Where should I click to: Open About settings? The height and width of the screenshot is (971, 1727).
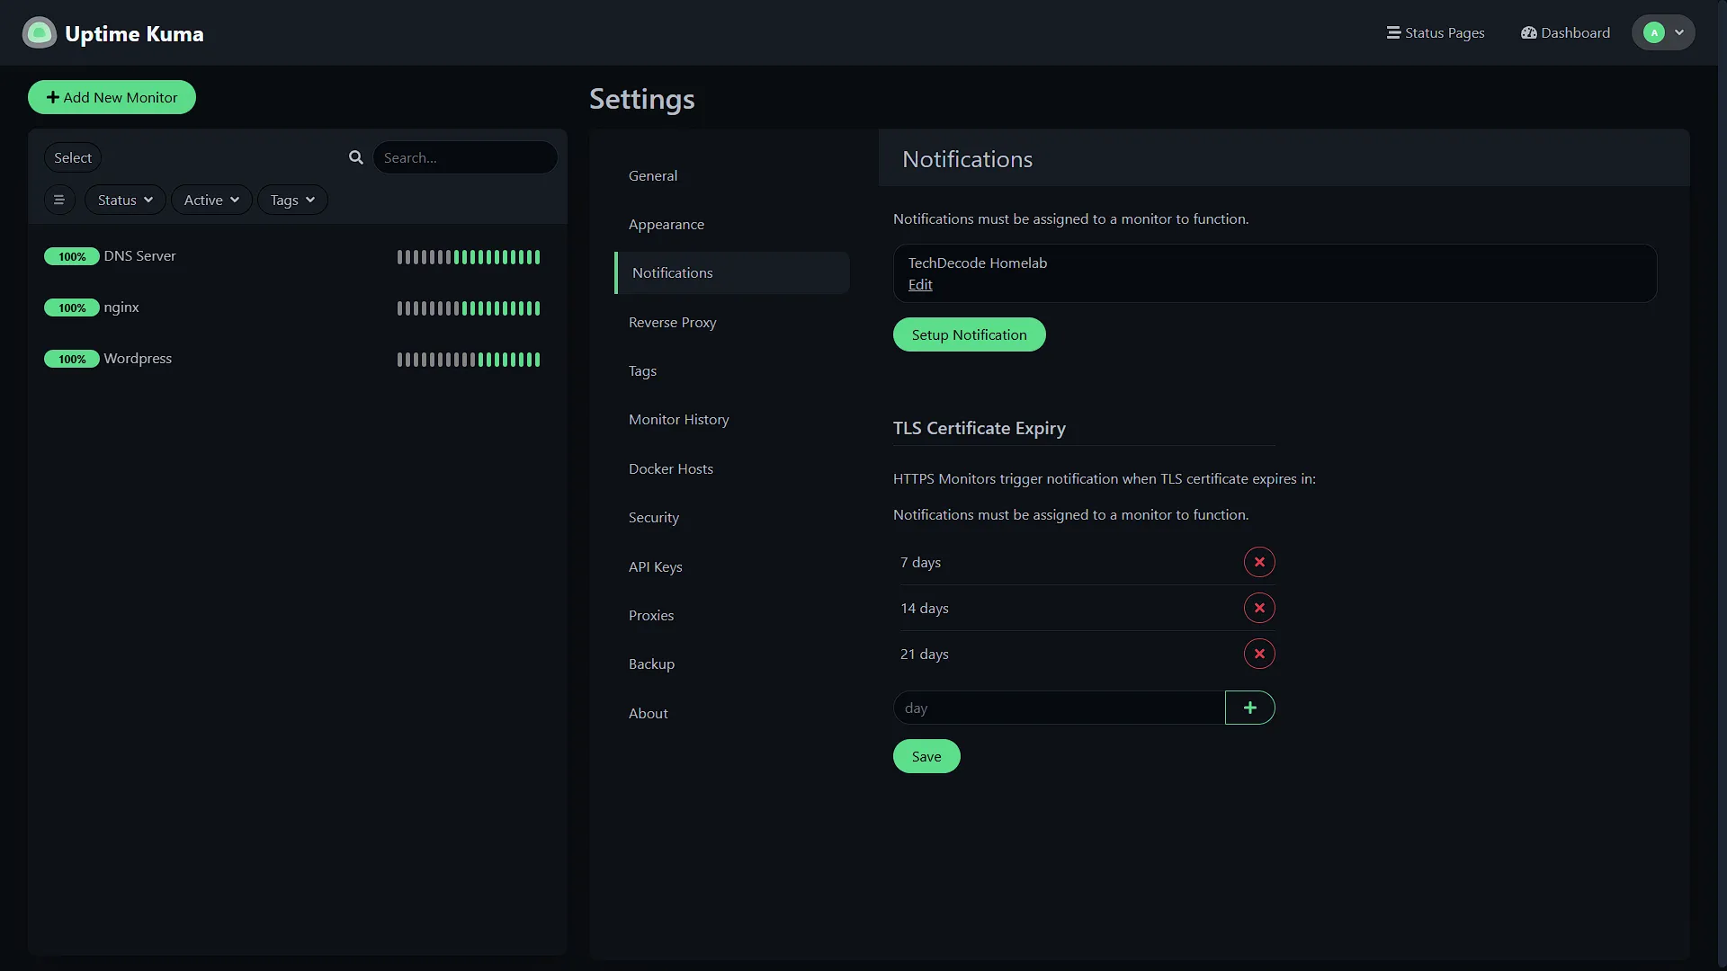coord(731,713)
